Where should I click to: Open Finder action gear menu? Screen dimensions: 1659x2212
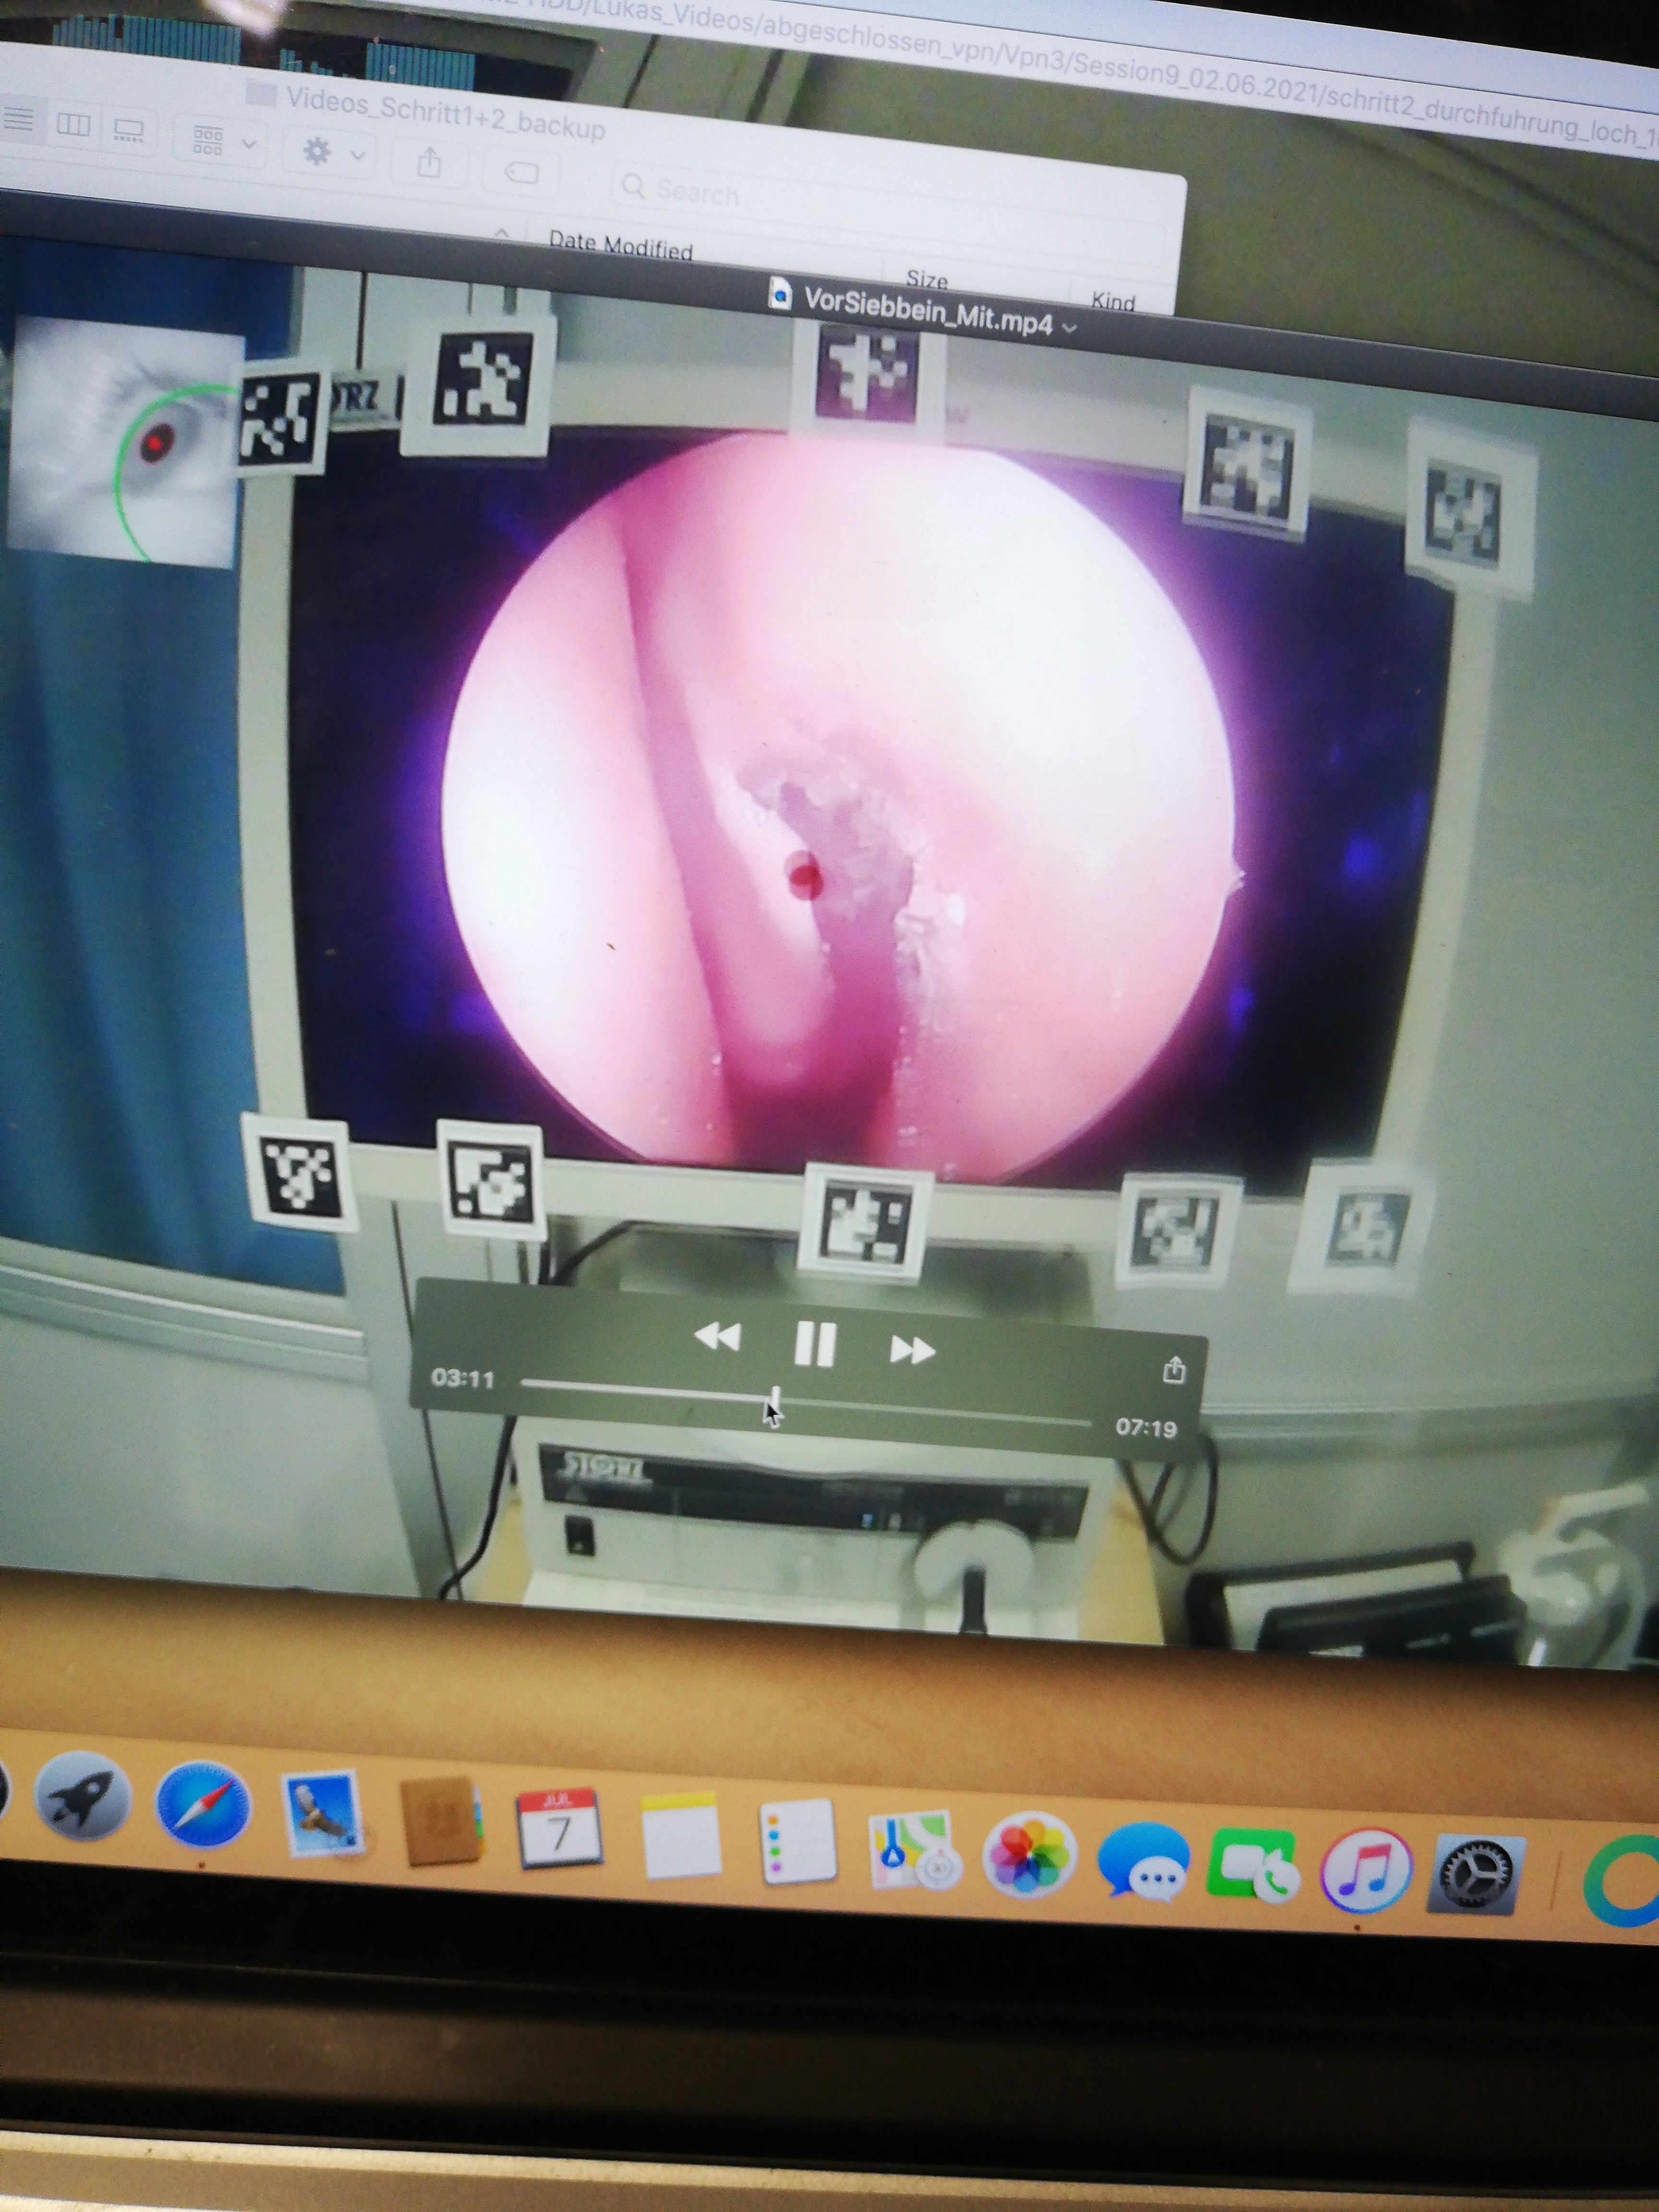pyautogui.click(x=333, y=152)
